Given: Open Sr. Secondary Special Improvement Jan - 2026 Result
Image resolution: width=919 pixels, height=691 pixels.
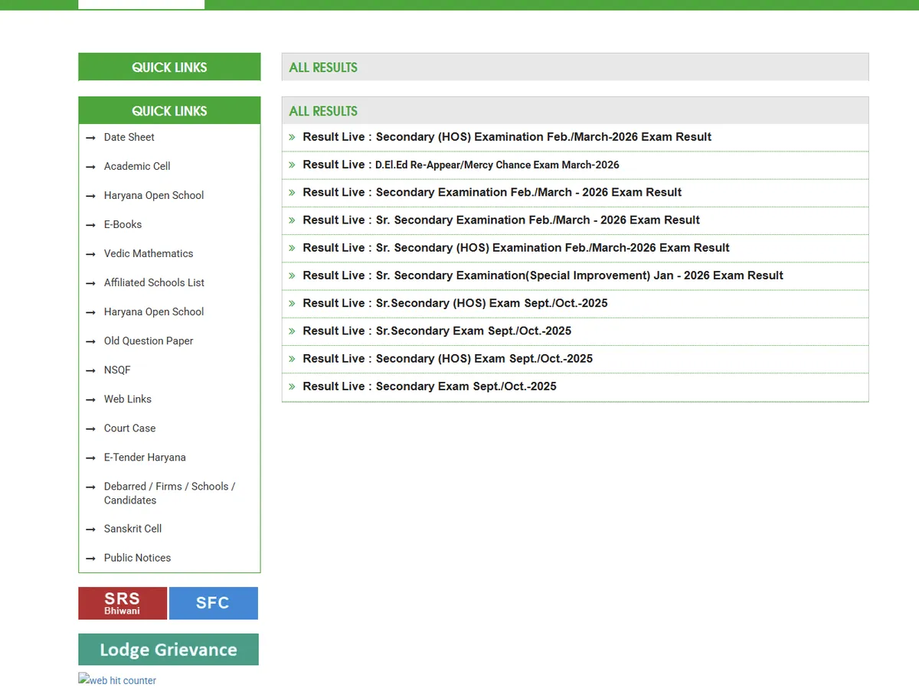Looking at the screenshot, I should coord(543,275).
